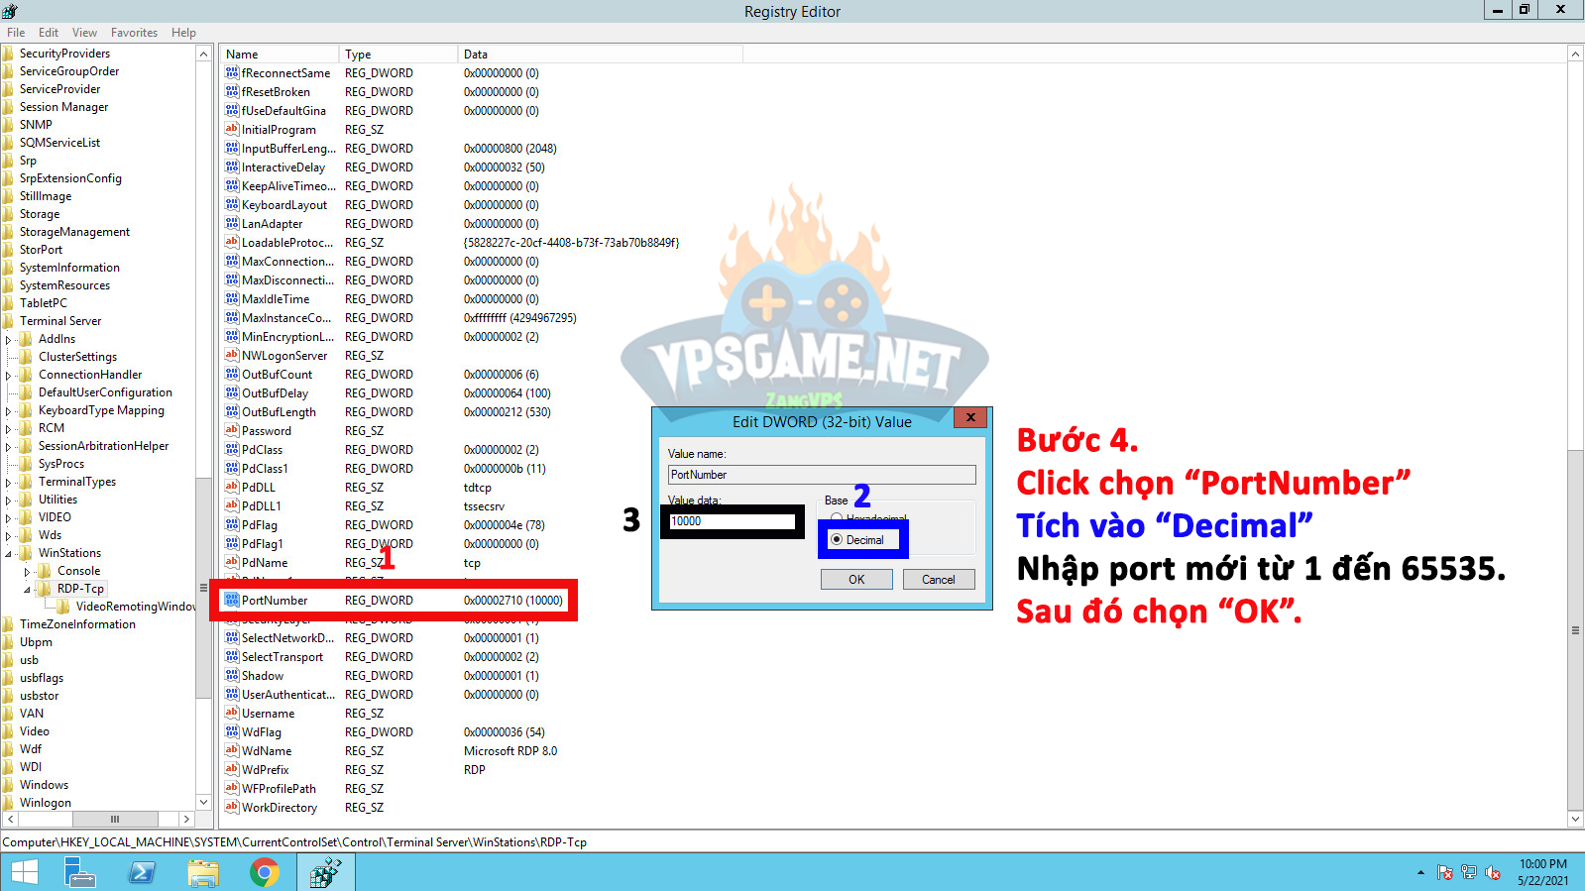Open the Edit menu
The width and height of the screenshot is (1585, 891).
pos(49,33)
